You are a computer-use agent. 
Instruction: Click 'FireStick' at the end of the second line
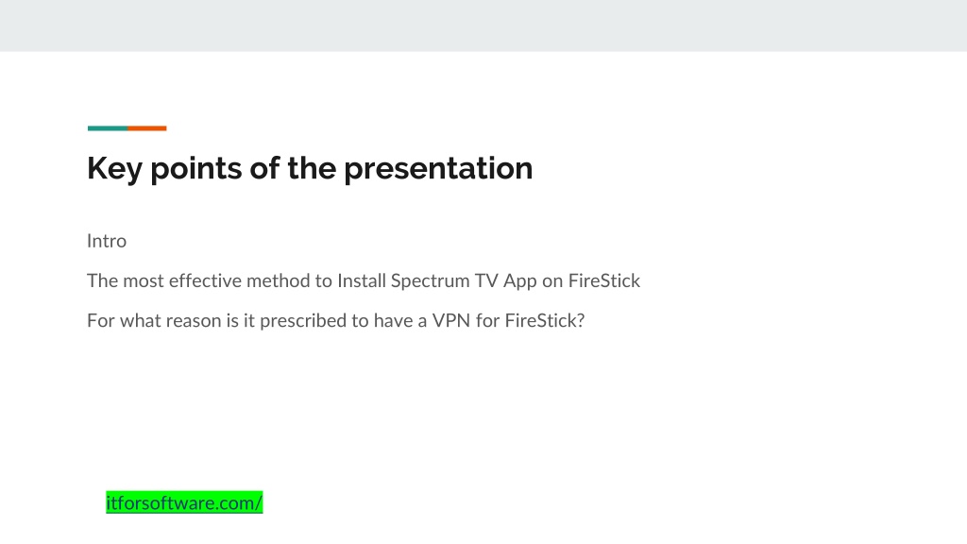pos(603,280)
